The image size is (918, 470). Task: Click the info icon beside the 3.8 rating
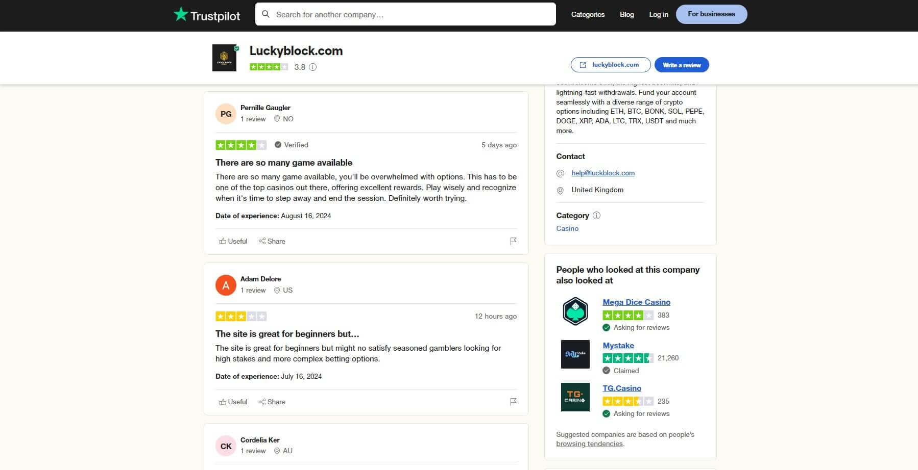click(x=313, y=67)
